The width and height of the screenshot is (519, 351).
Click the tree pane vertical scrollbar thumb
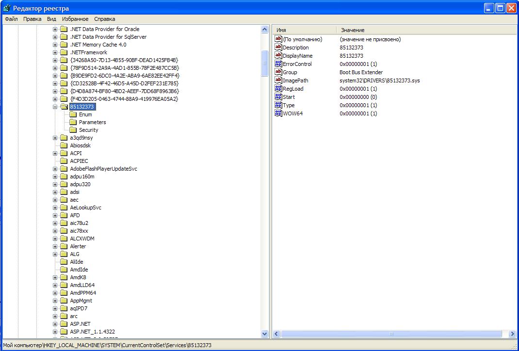click(x=265, y=63)
